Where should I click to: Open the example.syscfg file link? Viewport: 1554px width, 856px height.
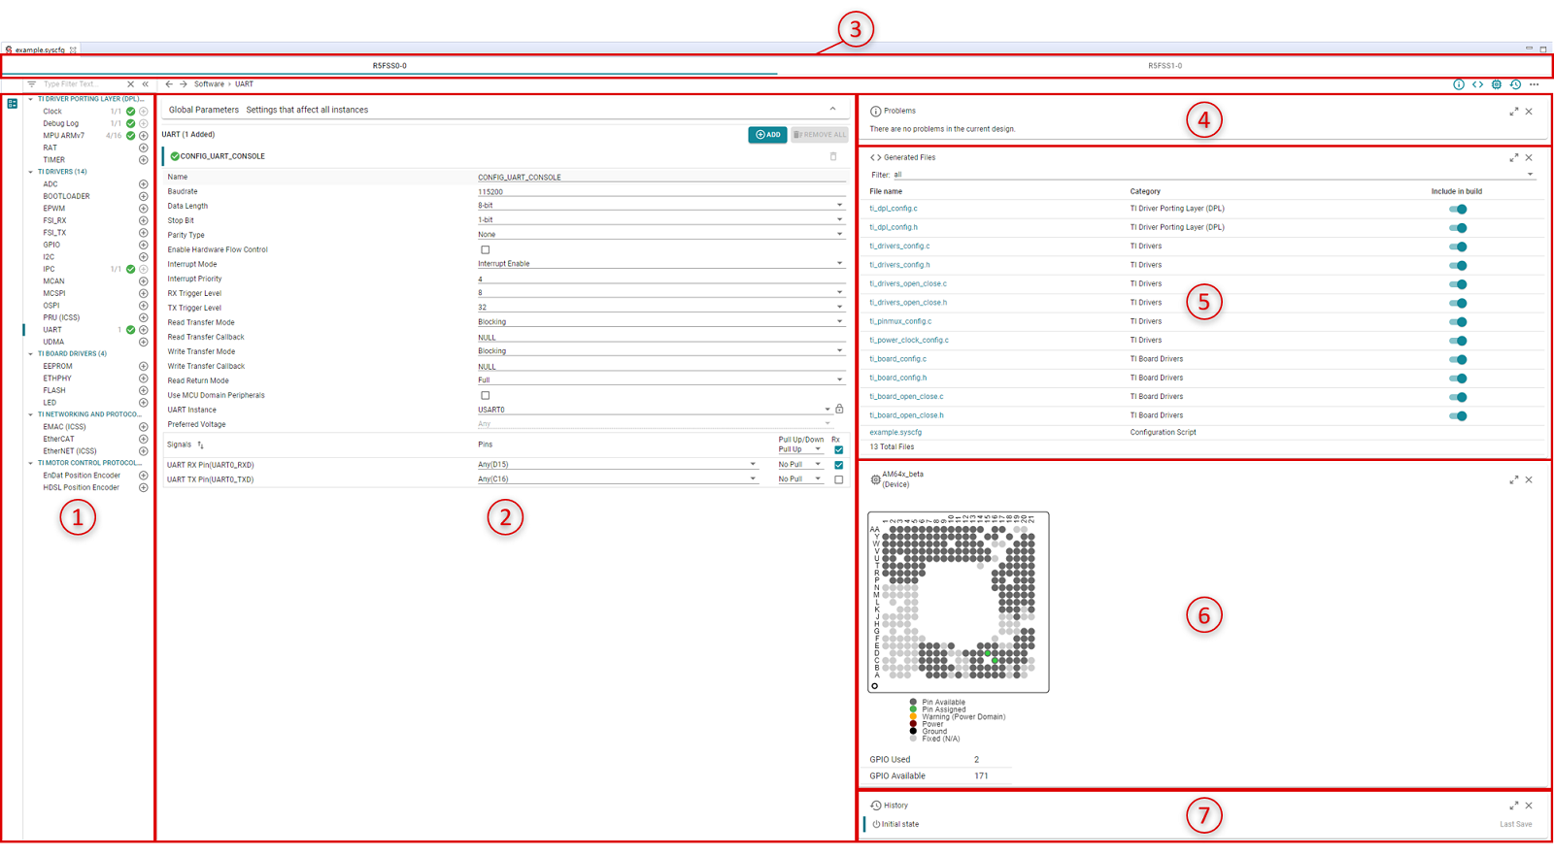[x=895, y=433]
